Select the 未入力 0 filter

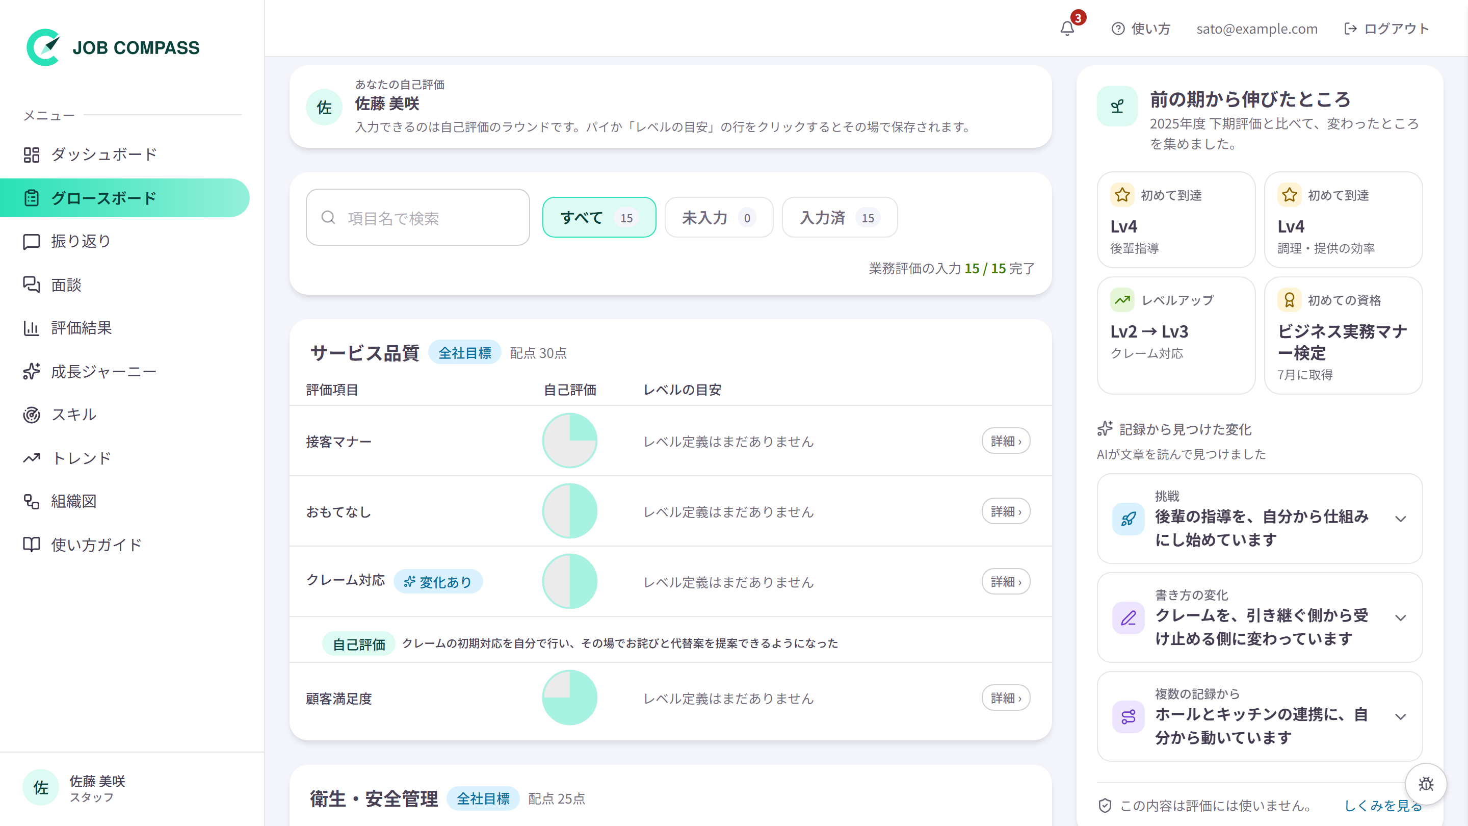[x=719, y=217]
